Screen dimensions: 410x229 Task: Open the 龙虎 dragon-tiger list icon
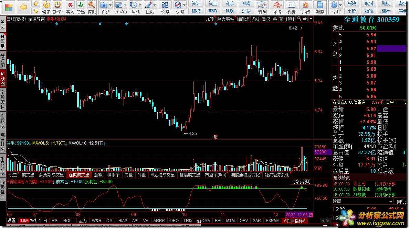click(277, 5)
